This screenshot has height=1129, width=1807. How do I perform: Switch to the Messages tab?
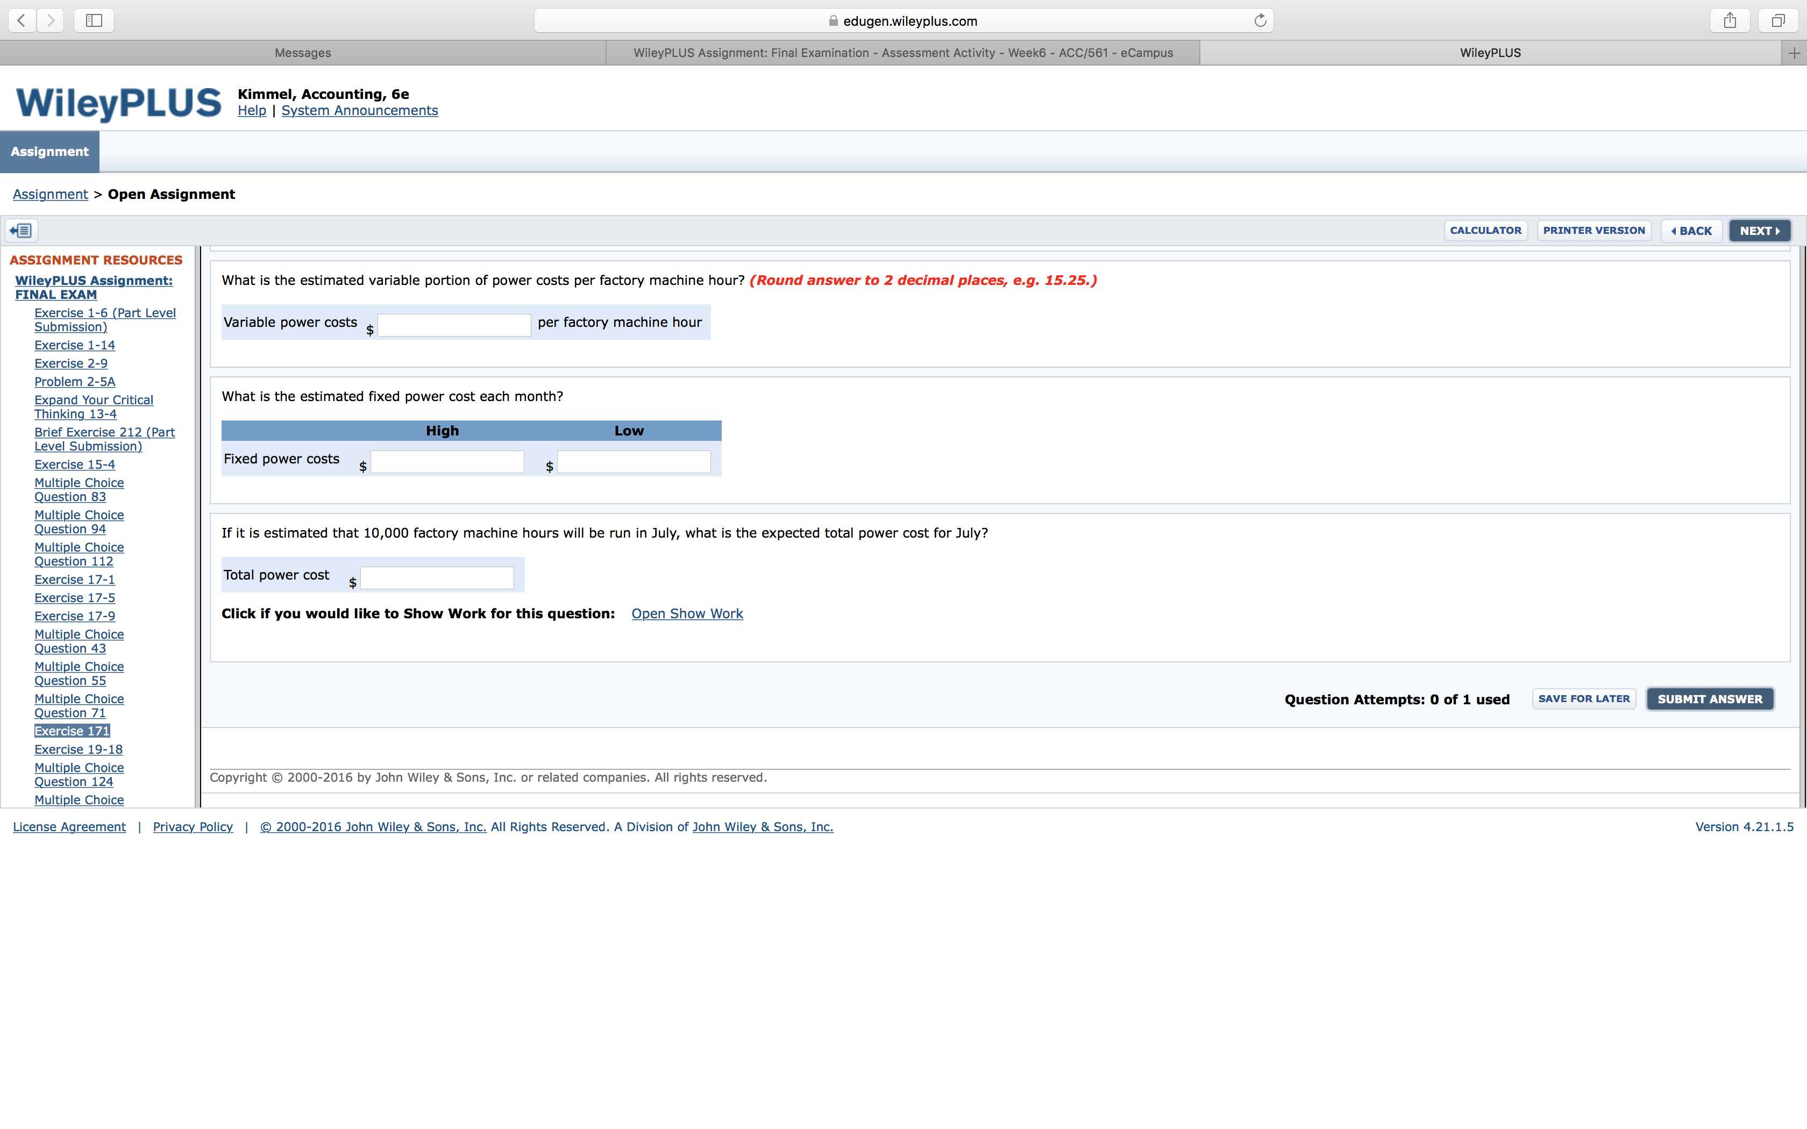[302, 53]
